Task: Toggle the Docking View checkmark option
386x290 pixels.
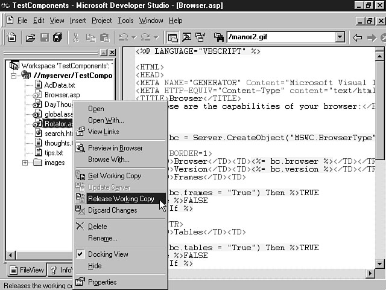Action: (x=108, y=254)
